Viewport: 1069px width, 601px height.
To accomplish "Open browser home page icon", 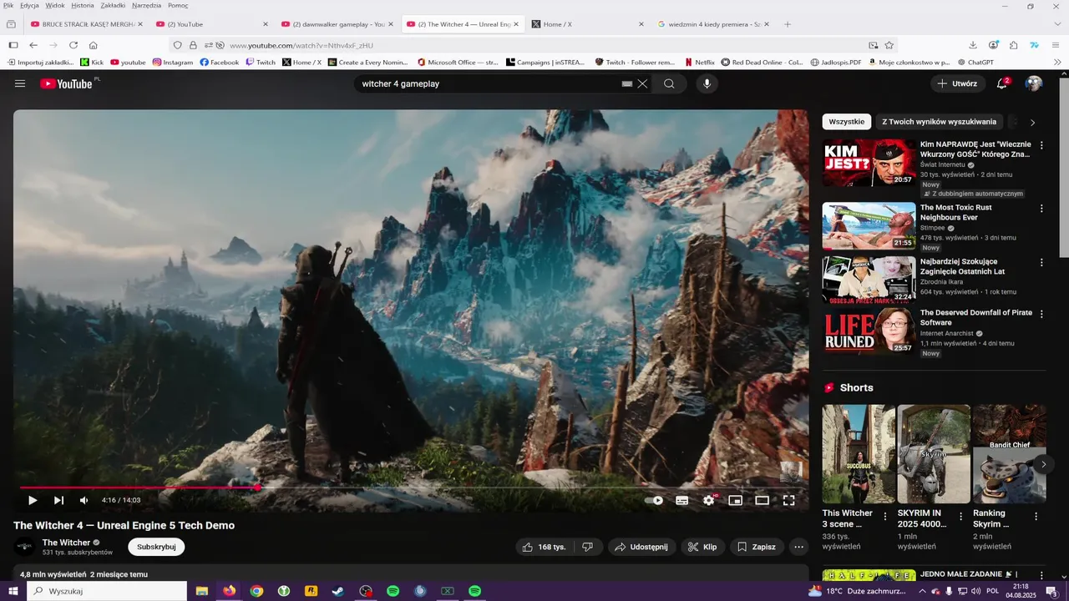I will pyautogui.click(x=94, y=45).
